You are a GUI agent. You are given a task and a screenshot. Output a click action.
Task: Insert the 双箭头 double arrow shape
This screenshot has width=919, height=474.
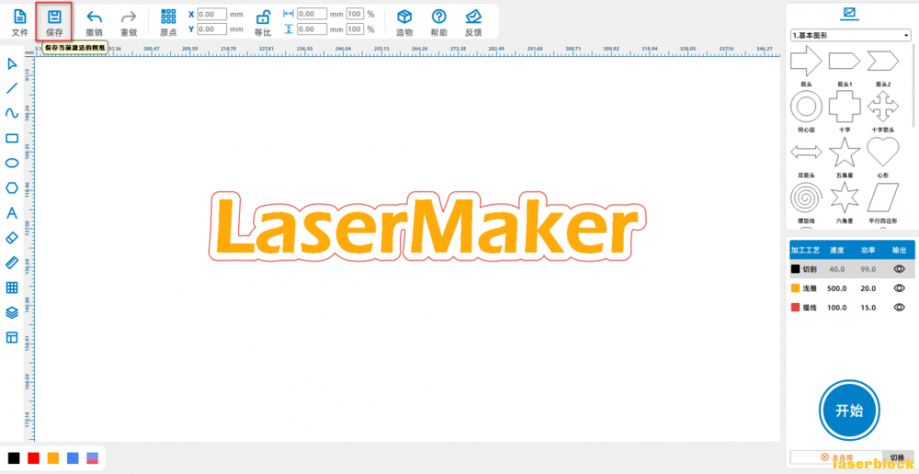[x=807, y=153]
